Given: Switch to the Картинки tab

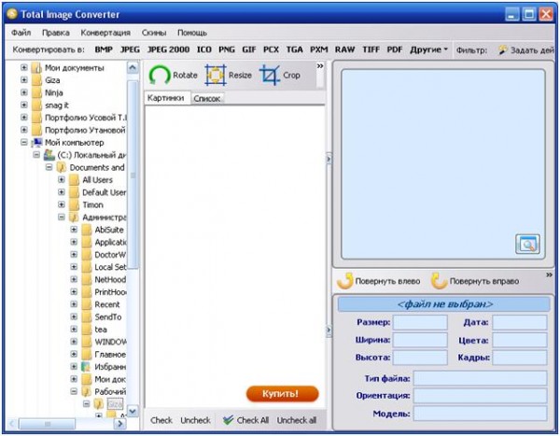Looking at the screenshot, I should click(166, 98).
